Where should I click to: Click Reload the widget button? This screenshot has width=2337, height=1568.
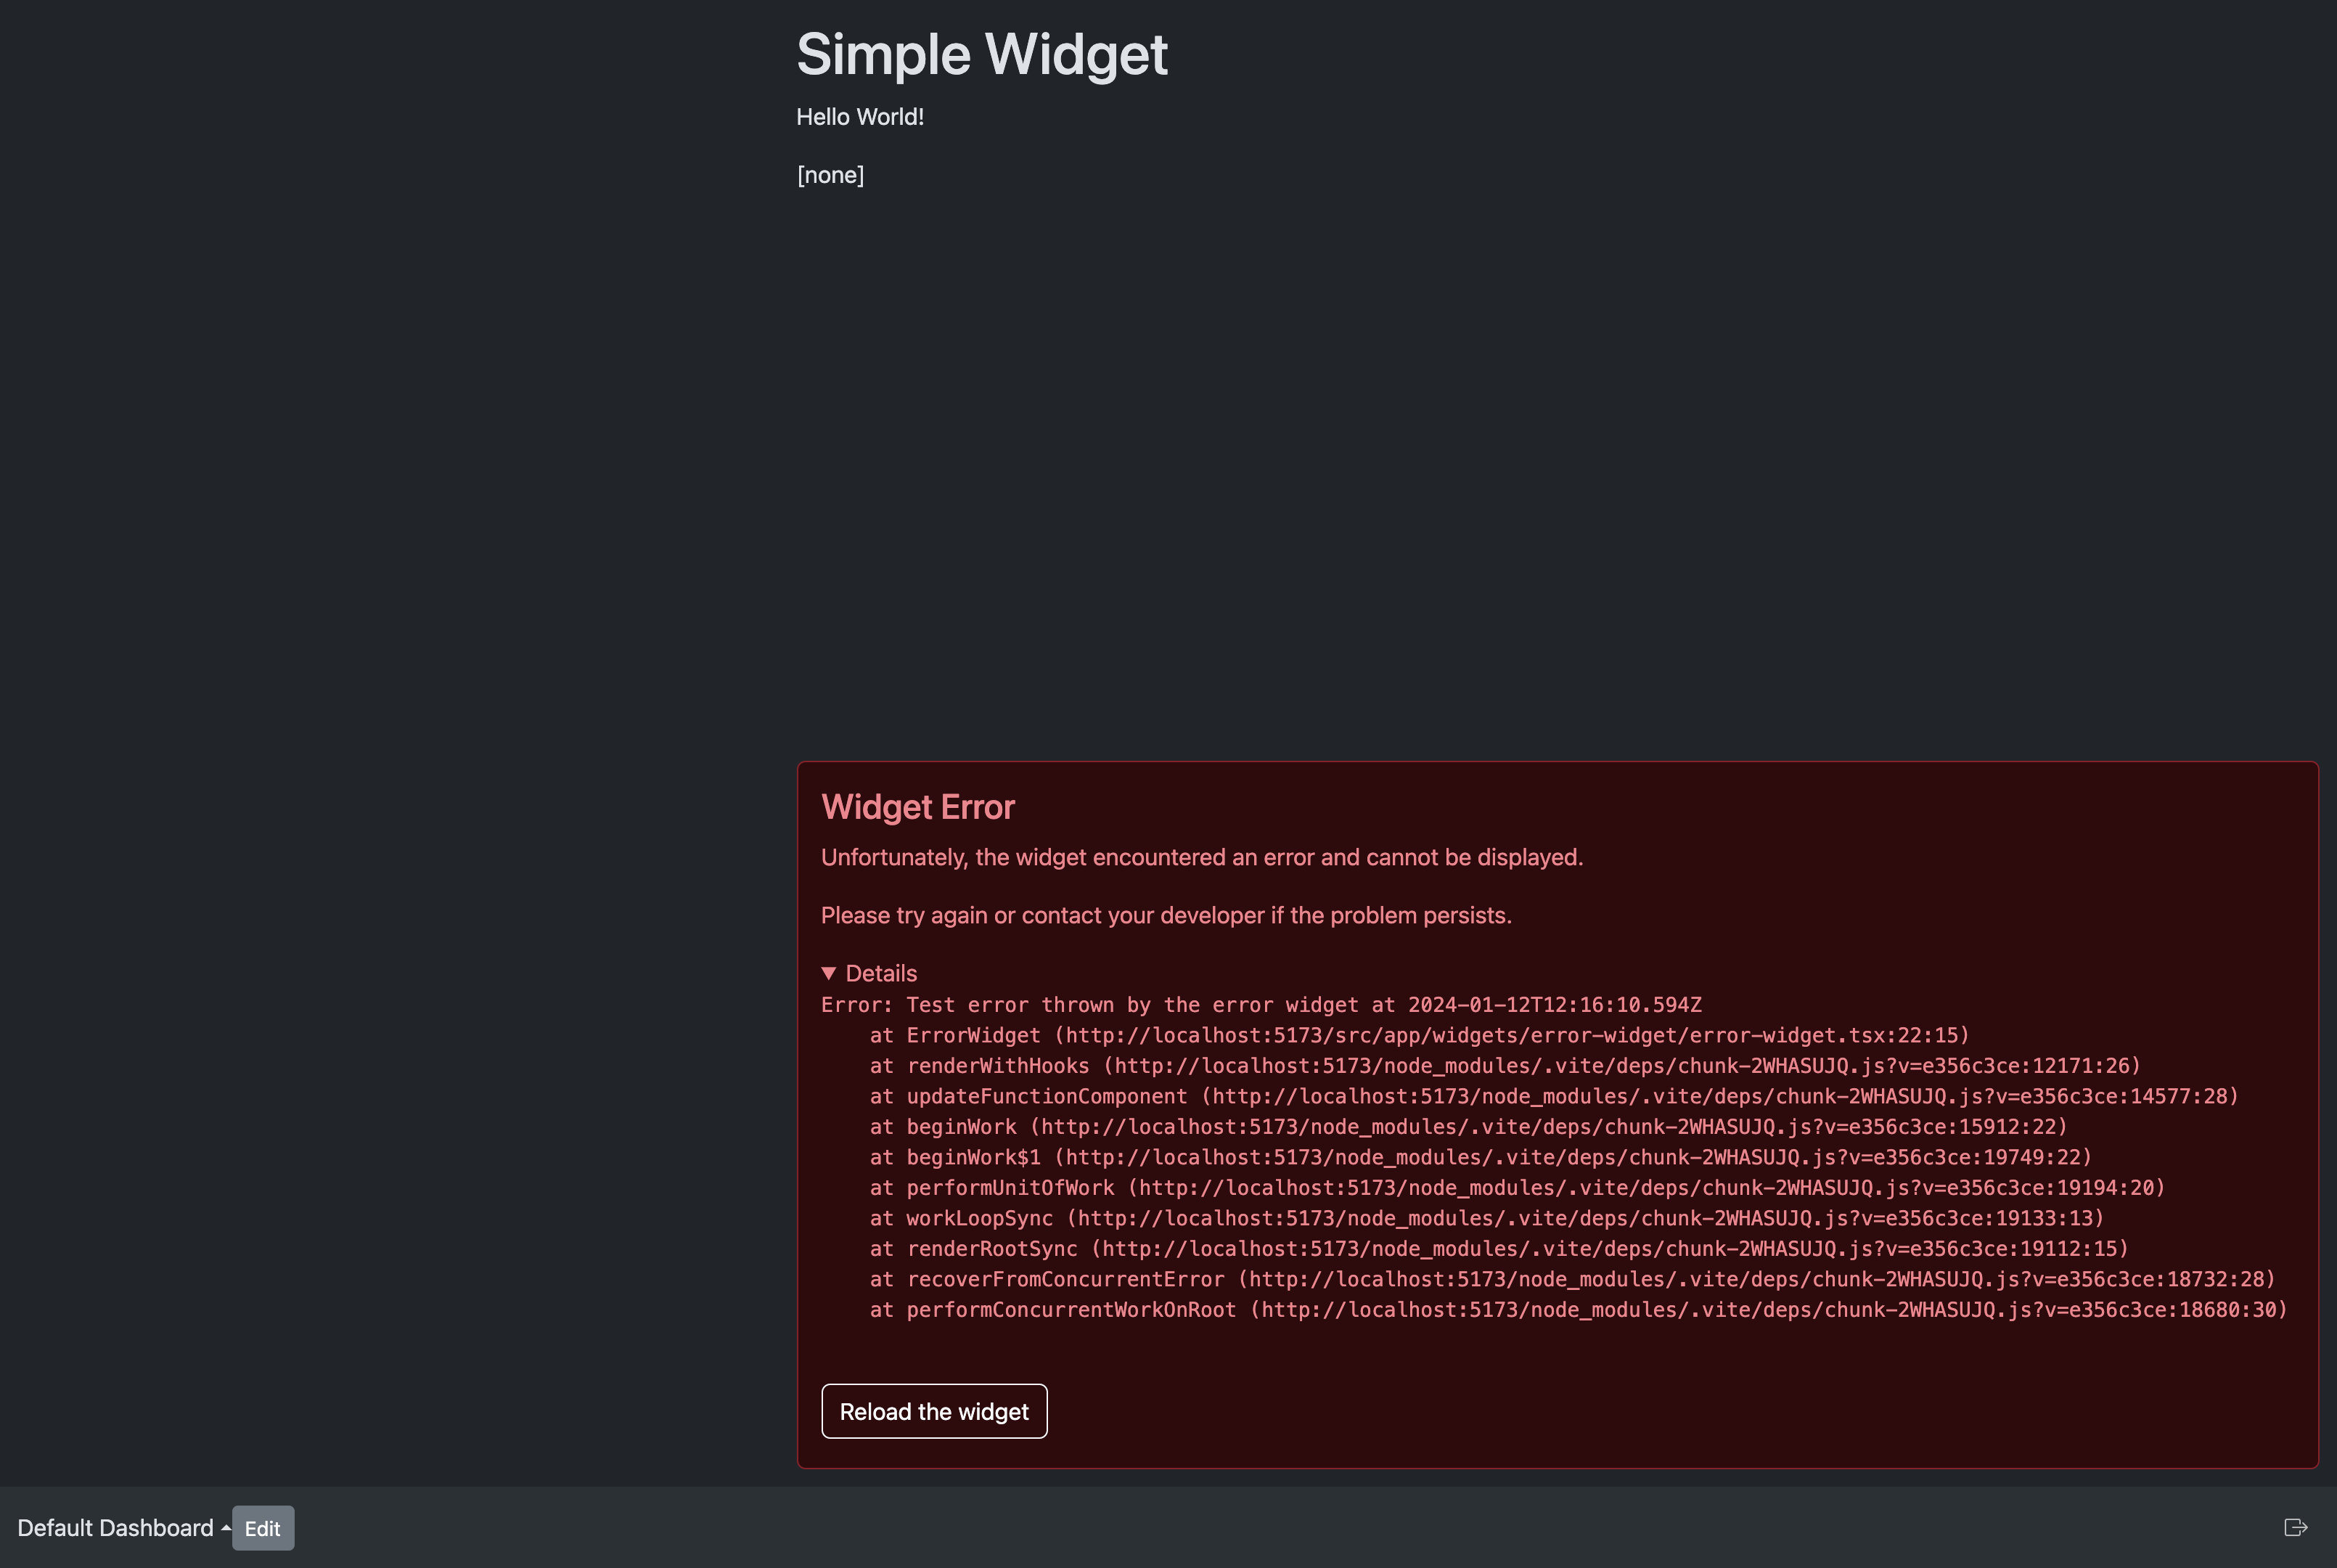(x=933, y=1411)
